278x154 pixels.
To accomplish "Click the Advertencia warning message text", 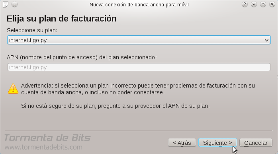I will click(138, 89).
